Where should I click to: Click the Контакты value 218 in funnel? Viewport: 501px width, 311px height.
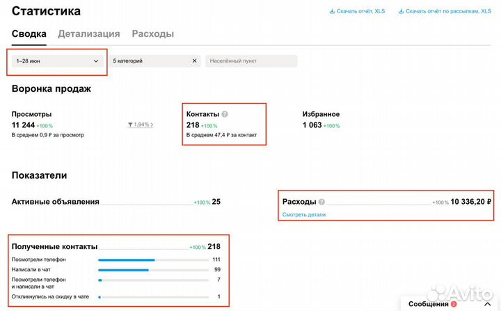click(x=193, y=125)
